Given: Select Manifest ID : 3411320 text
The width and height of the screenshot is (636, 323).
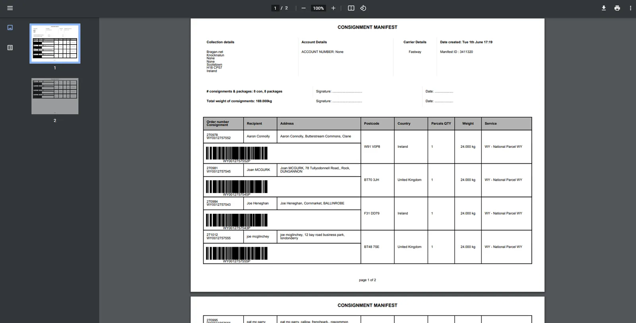Looking at the screenshot, I should (456, 52).
